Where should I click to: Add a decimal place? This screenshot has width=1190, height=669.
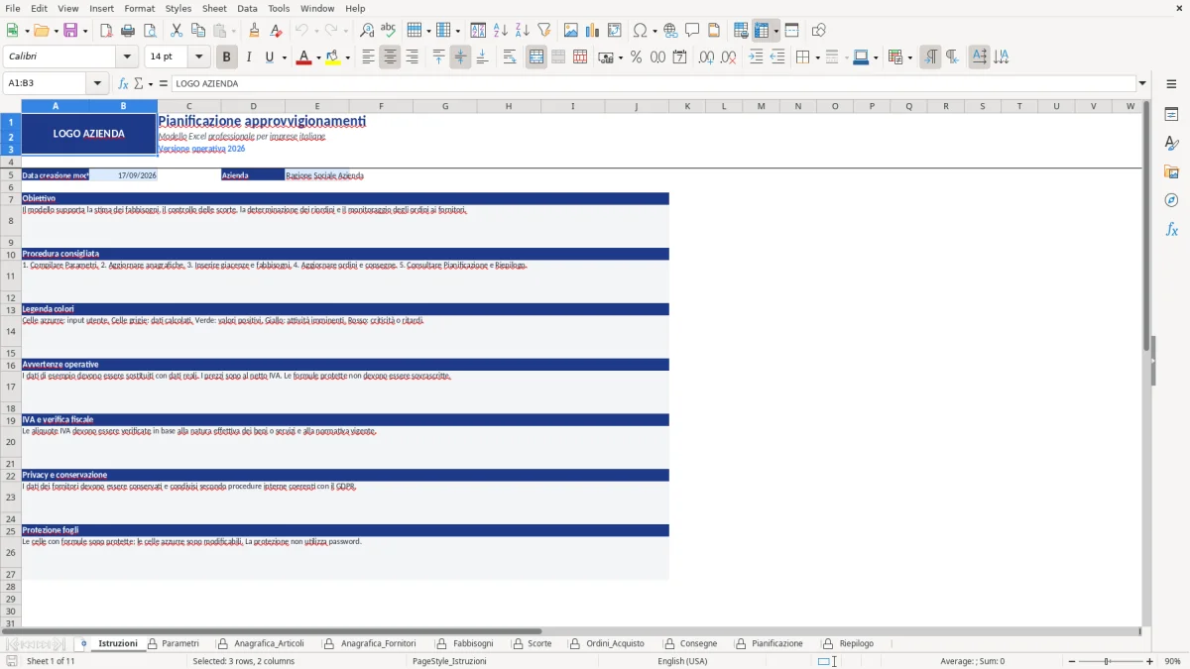click(x=707, y=57)
